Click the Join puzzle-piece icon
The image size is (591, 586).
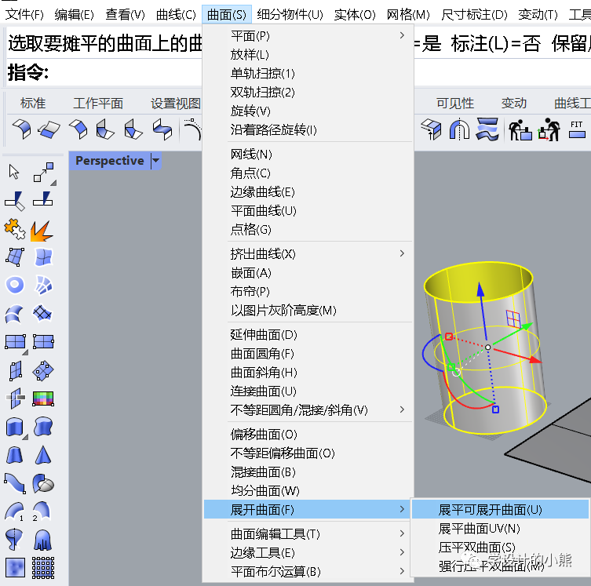pyautogui.click(x=15, y=229)
